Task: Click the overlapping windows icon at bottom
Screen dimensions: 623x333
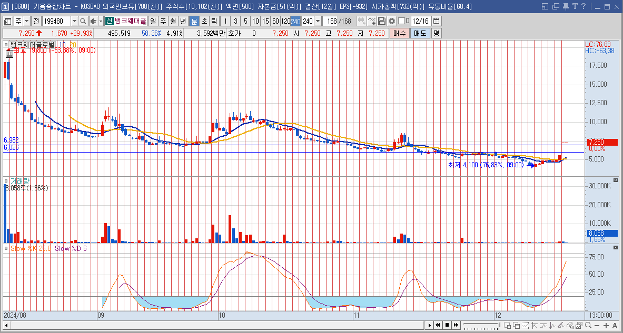Action: point(517,325)
